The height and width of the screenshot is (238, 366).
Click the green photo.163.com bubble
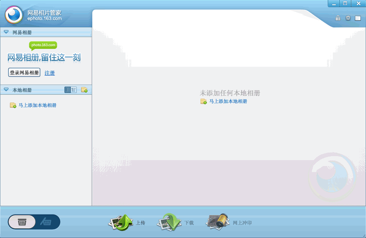point(43,45)
